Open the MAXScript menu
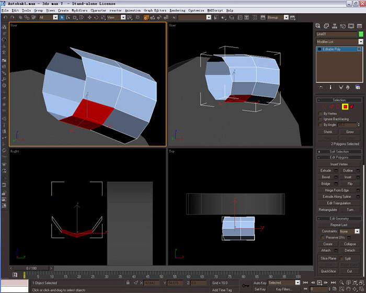Image resolution: width=366 pixels, height=293 pixels. [215, 10]
